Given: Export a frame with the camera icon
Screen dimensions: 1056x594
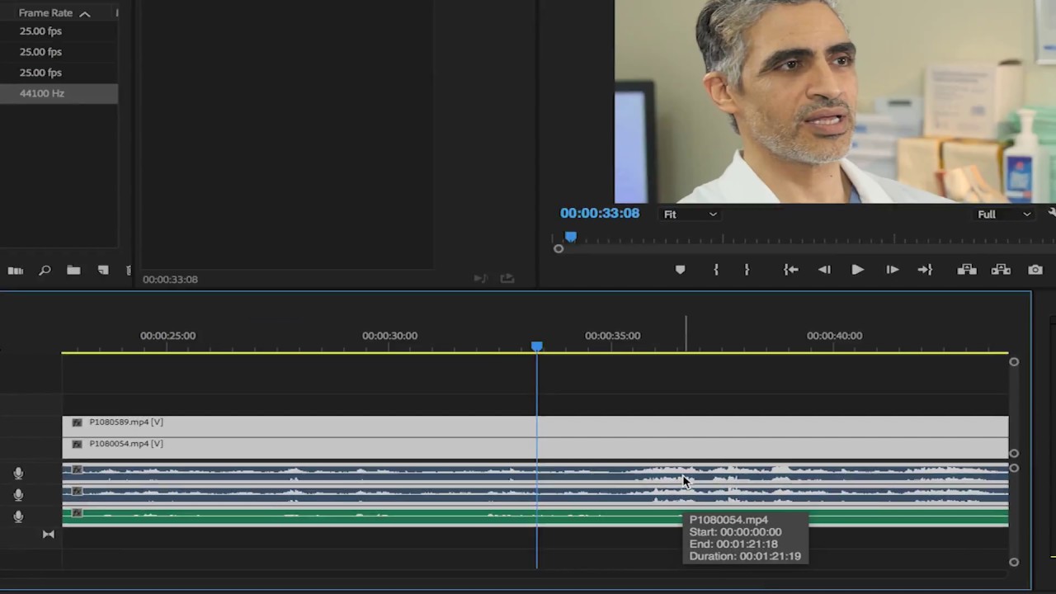Looking at the screenshot, I should [x=1035, y=270].
